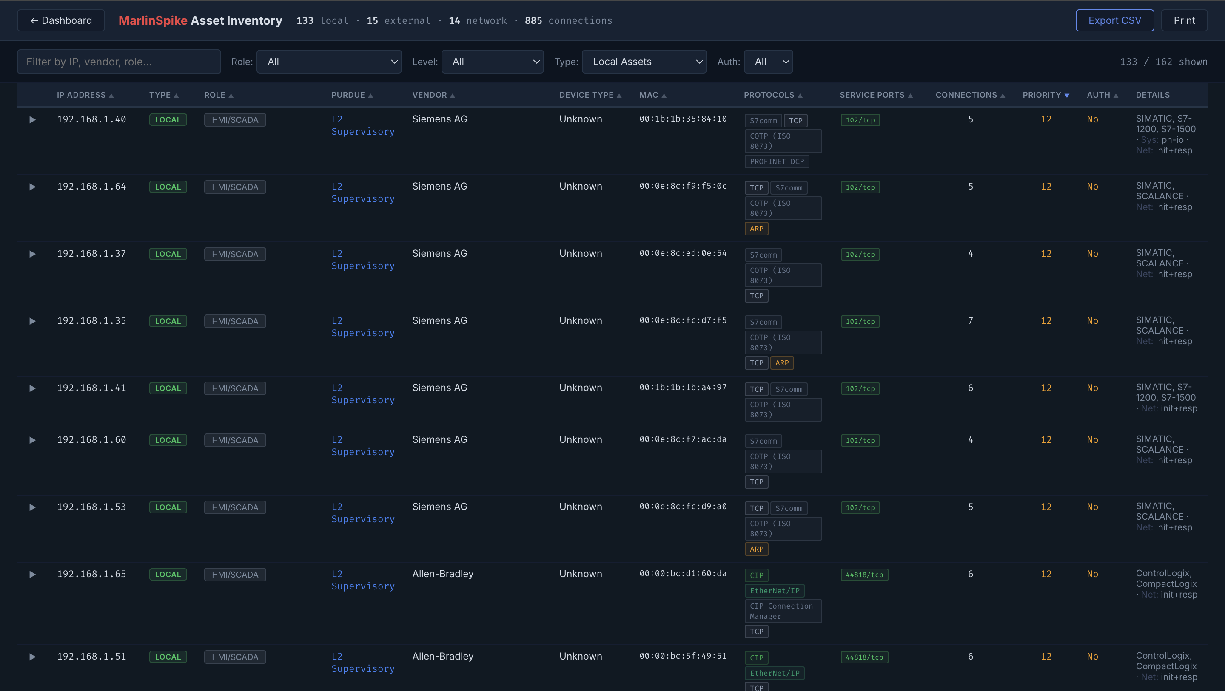
Task: Select the 102/tcp service port tag
Action: (860, 120)
